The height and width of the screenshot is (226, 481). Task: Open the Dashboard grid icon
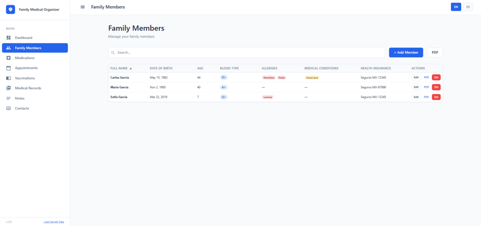tap(9, 38)
